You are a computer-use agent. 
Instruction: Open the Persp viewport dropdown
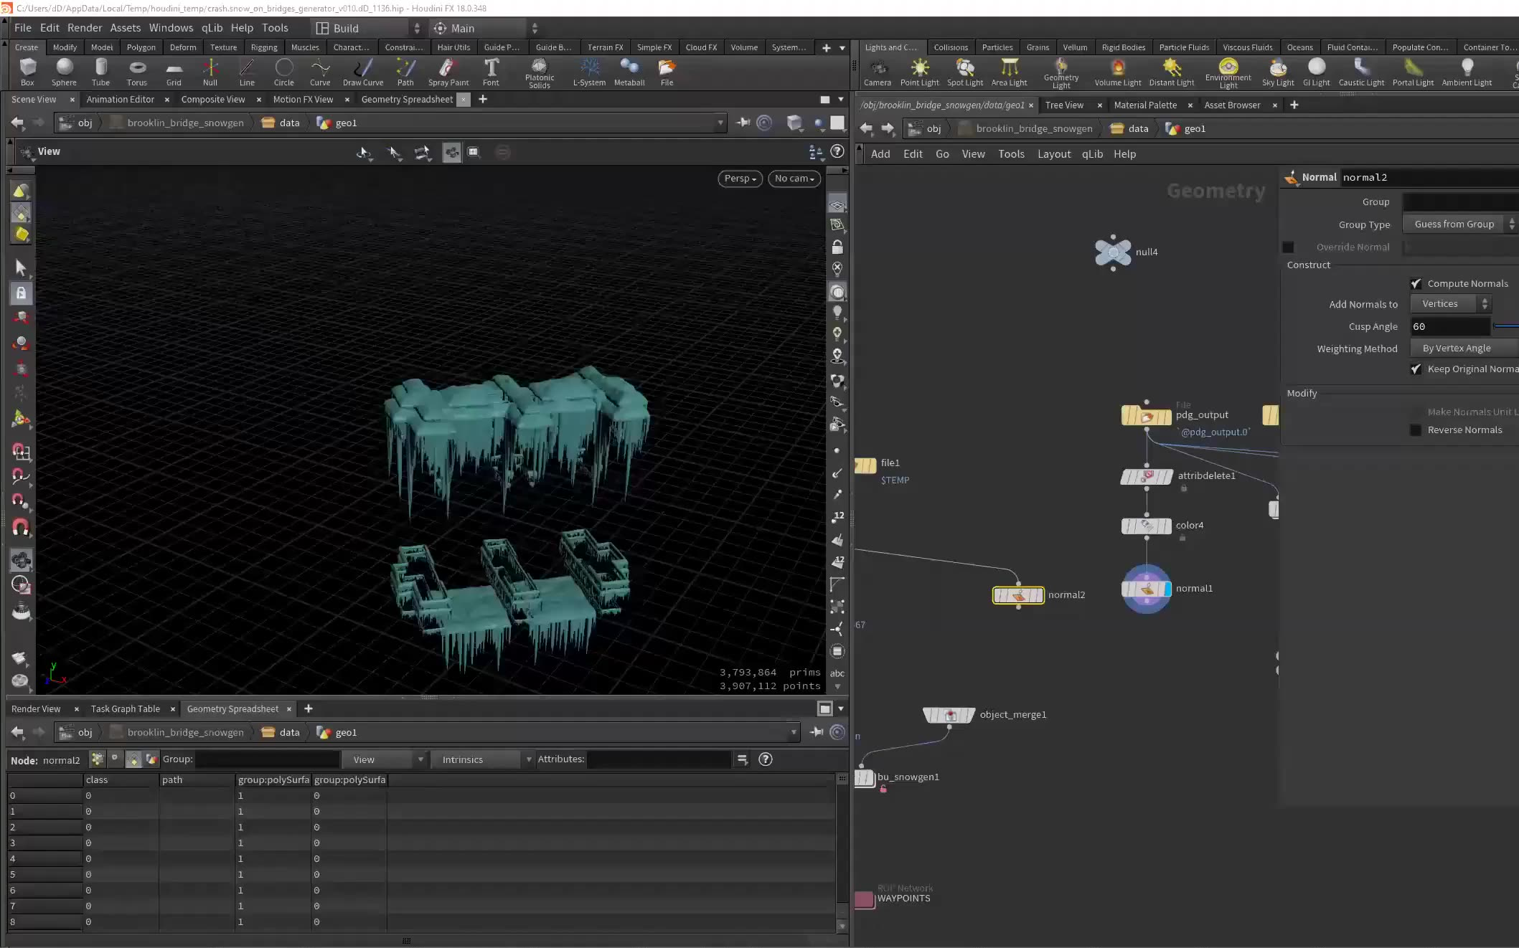[740, 179]
